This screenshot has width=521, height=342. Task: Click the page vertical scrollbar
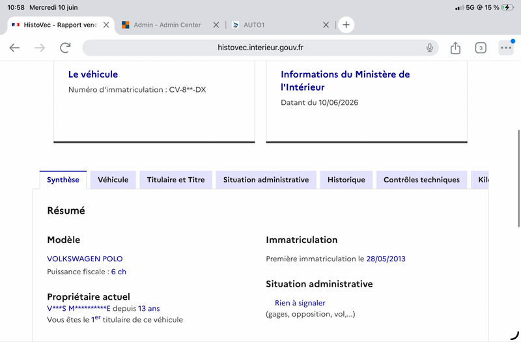(x=518, y=178)
